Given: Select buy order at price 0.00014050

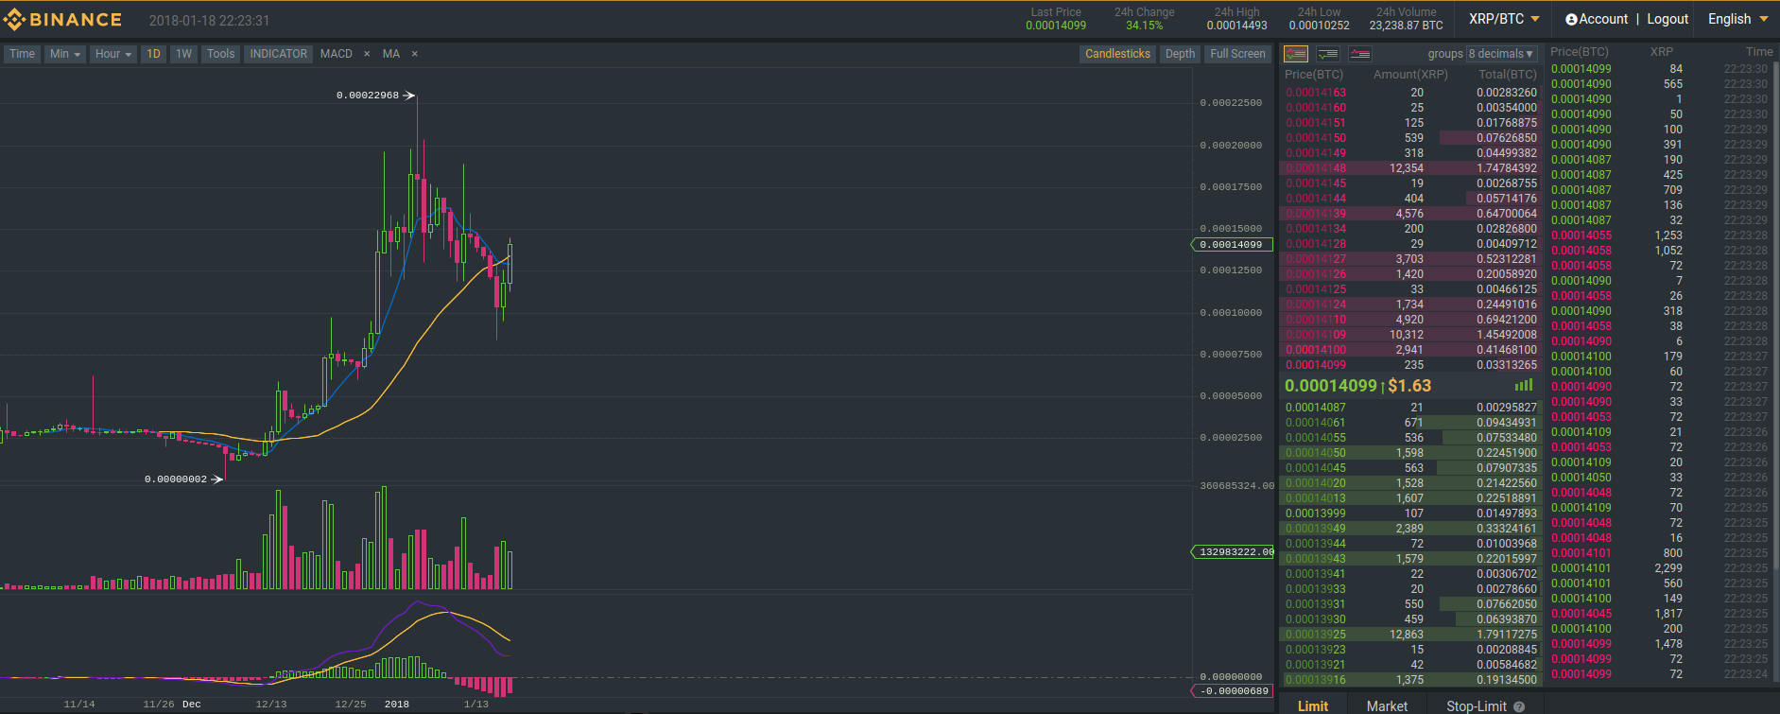Looking at the screenshot, I should tap(1411, 453).
